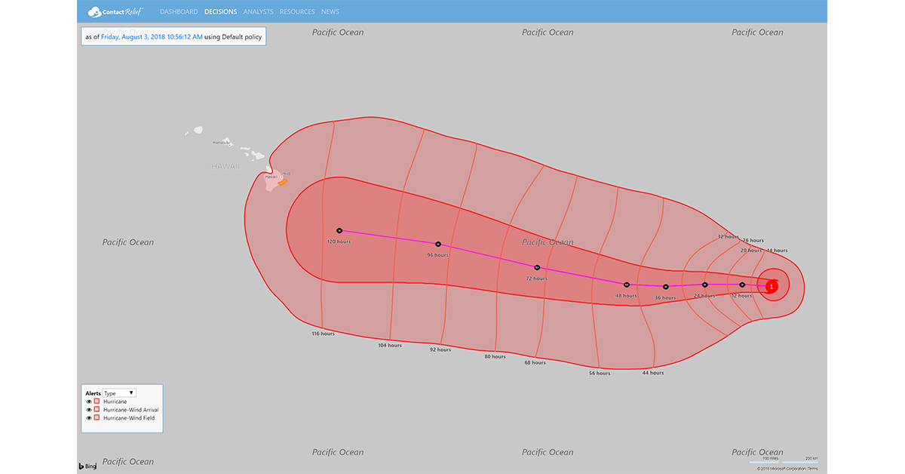
Task: Click the '14 hours' wind arrival label
Action: pos(777,250)
